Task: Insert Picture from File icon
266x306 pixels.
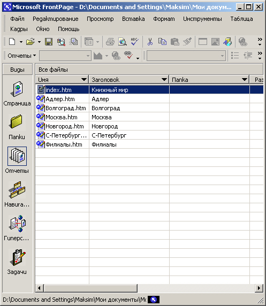Action: [x=215, y=42]
